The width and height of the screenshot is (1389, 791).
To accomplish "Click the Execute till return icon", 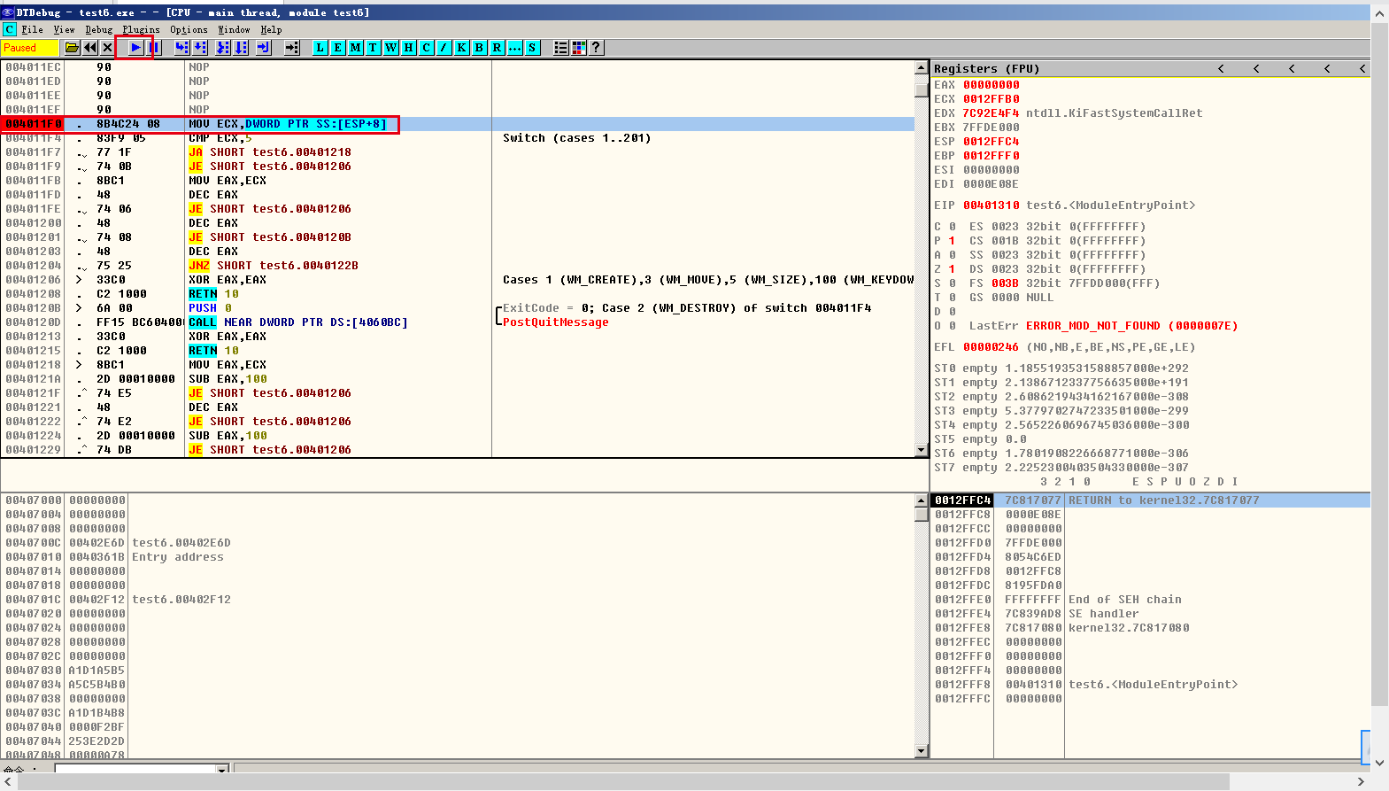I will pyautogui.click(x=264, y=48).
